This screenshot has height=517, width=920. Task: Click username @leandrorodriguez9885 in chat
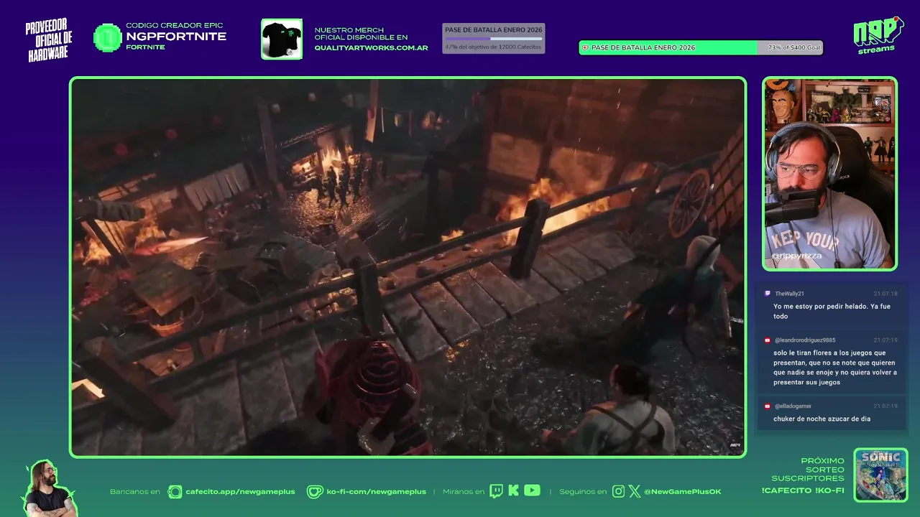coord(805,340)
